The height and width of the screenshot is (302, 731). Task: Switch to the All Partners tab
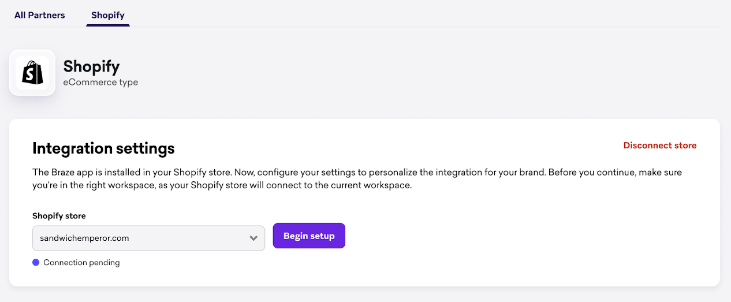pos(40,15)
